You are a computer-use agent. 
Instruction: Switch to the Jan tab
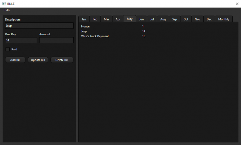click(x=84, y=19)
